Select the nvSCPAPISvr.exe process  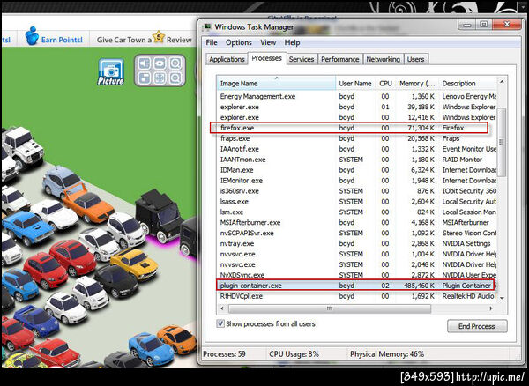click(356, 233)
